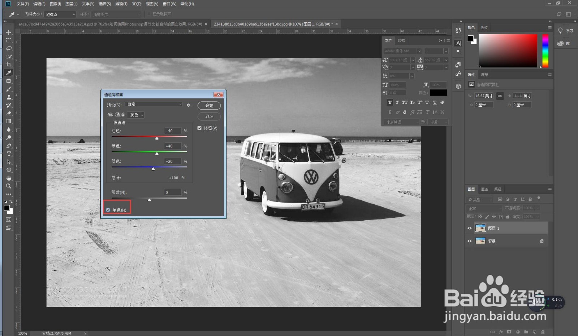The image size is (578, 336).
Task: Click the create new layer icon
Action: point(535,332)
